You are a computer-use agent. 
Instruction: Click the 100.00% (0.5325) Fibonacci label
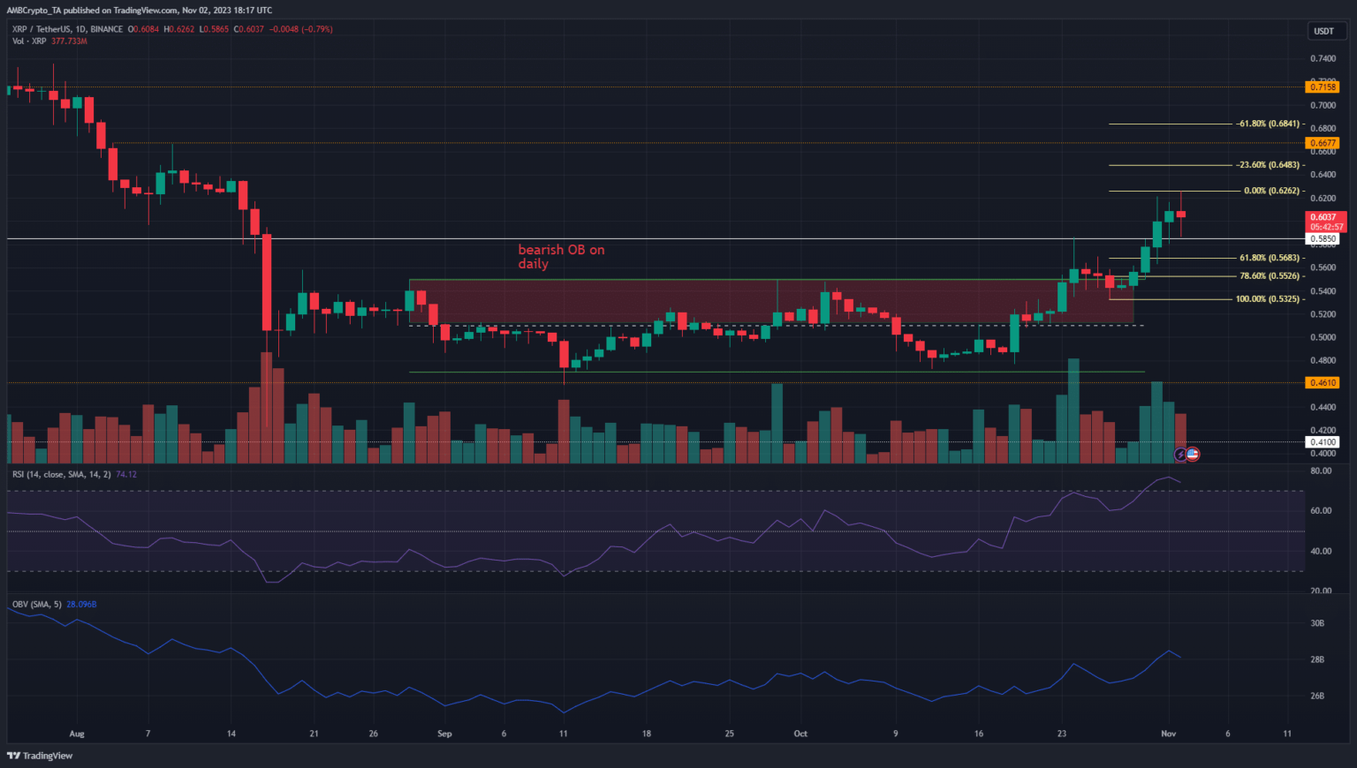coord(1267,299)
